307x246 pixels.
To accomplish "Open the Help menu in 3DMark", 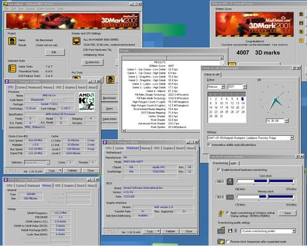I will pos(60,9).
